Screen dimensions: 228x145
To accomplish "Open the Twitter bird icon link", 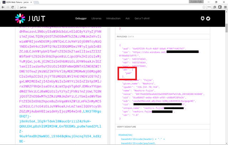I will (x=208, y=18).
